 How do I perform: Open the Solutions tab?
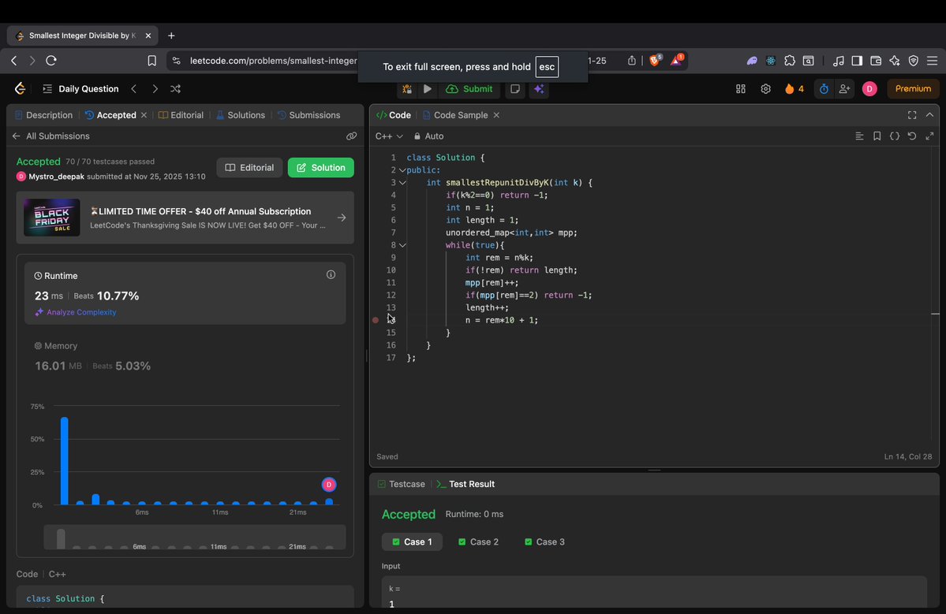tap(240, 115)
